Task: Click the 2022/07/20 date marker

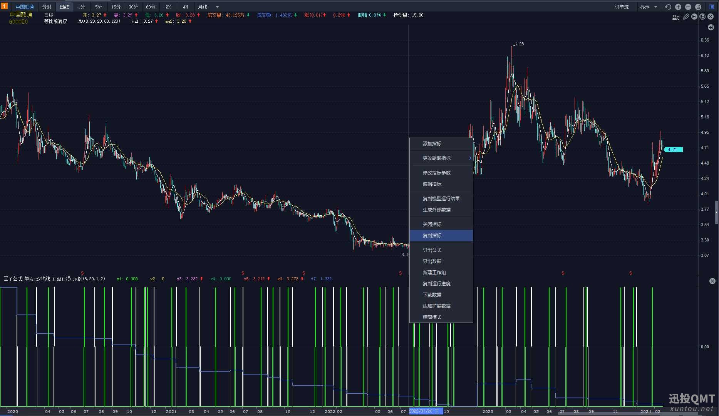Action: coord(426,411)
